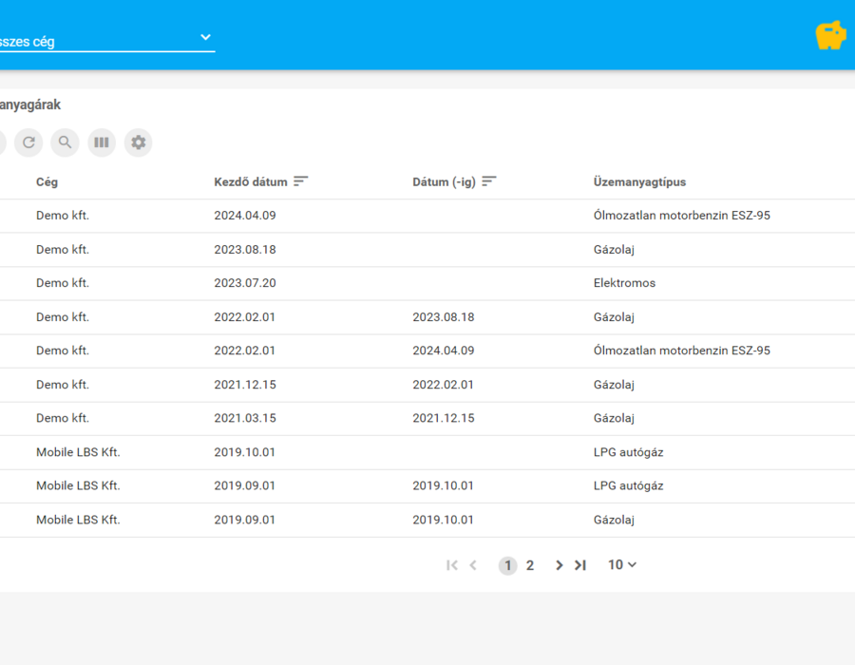
Task: Click start date 2021.12.15 cell
Action: 245,385
